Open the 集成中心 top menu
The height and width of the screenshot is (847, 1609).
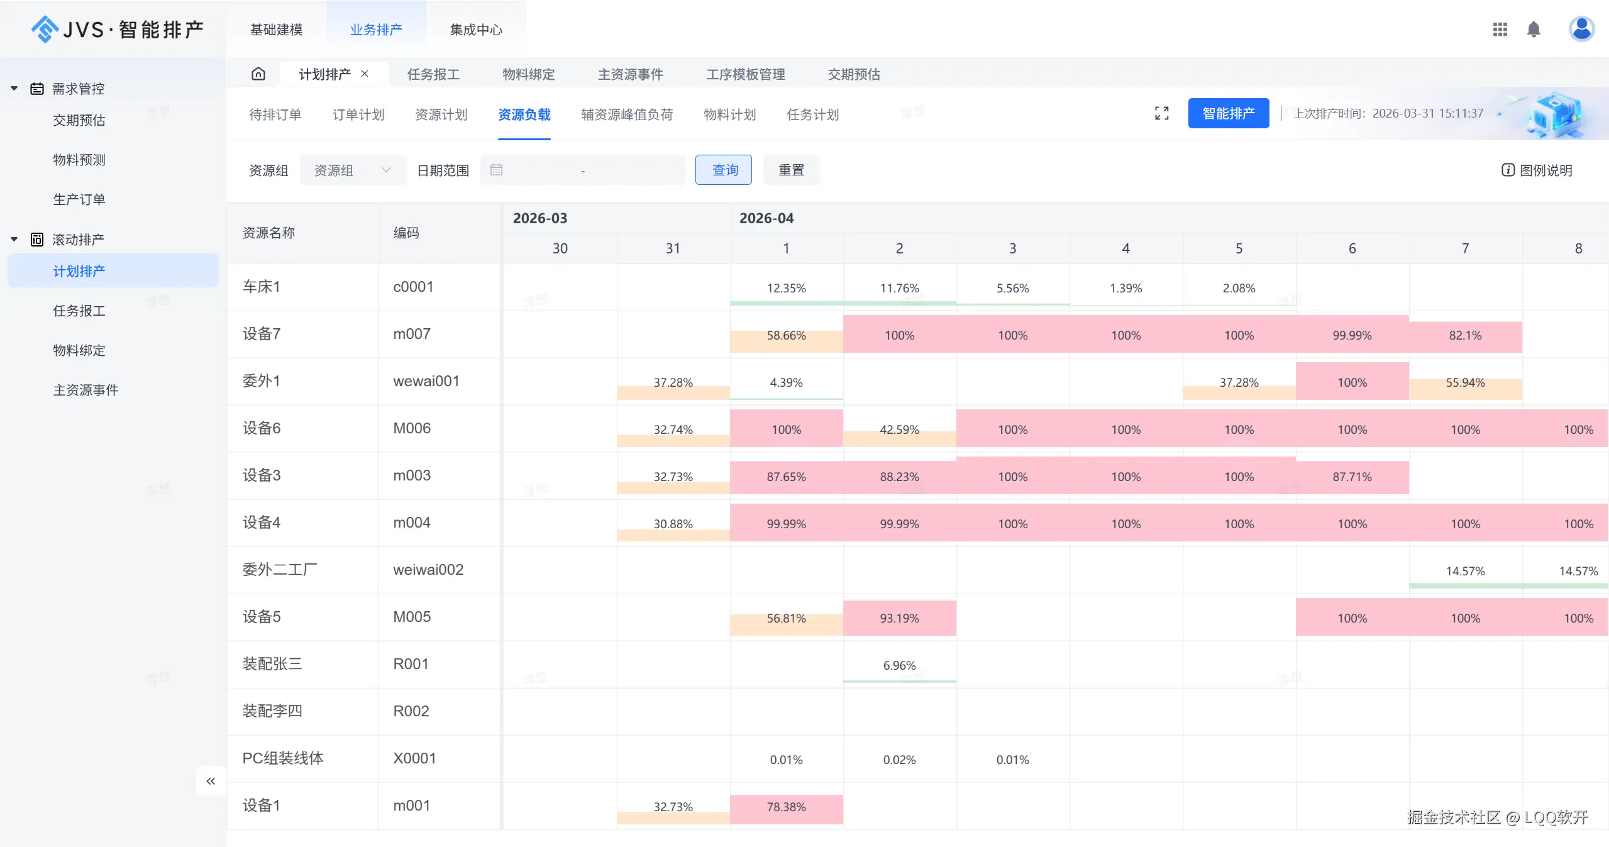point(476,30)
